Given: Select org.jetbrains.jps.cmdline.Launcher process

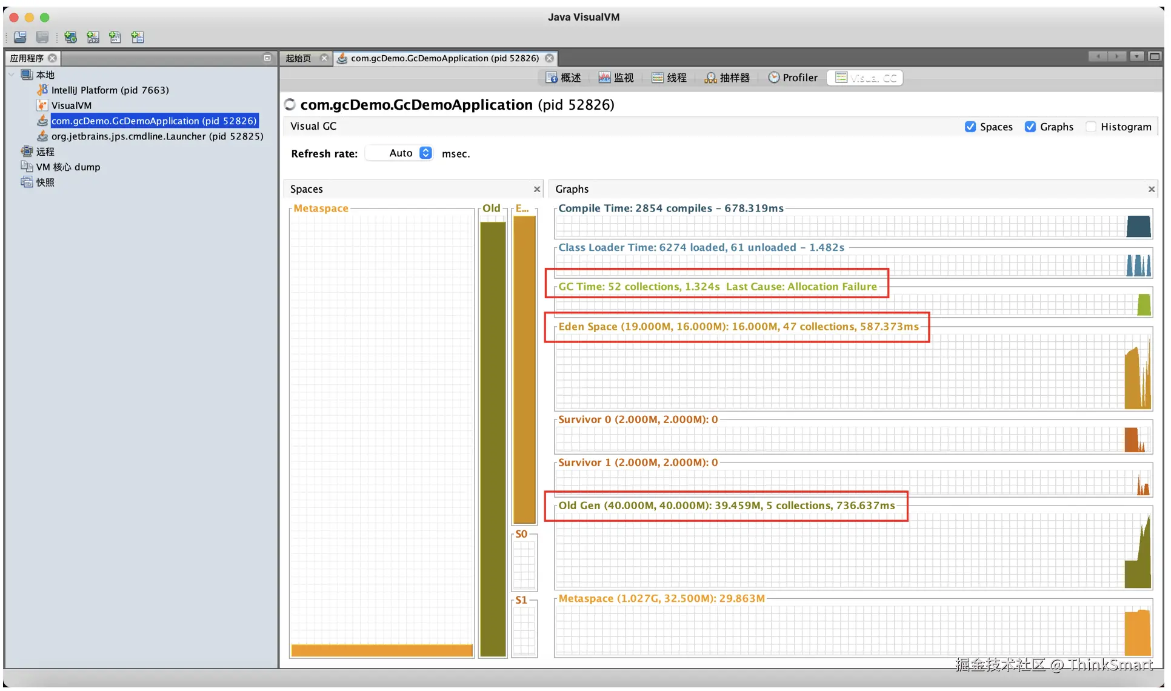Looking at the screenshot, I should (x=157, y=136).
